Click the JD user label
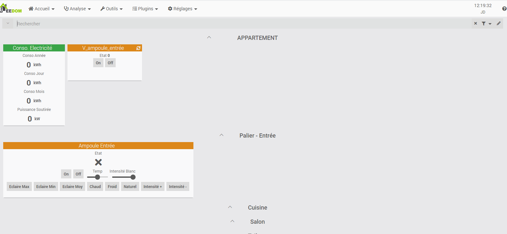Screen dimensions: 507x234 pyautogui.click(x=483, y=12)
